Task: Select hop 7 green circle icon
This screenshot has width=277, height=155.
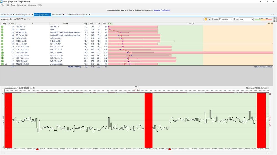Action: (x=2, y=44)
